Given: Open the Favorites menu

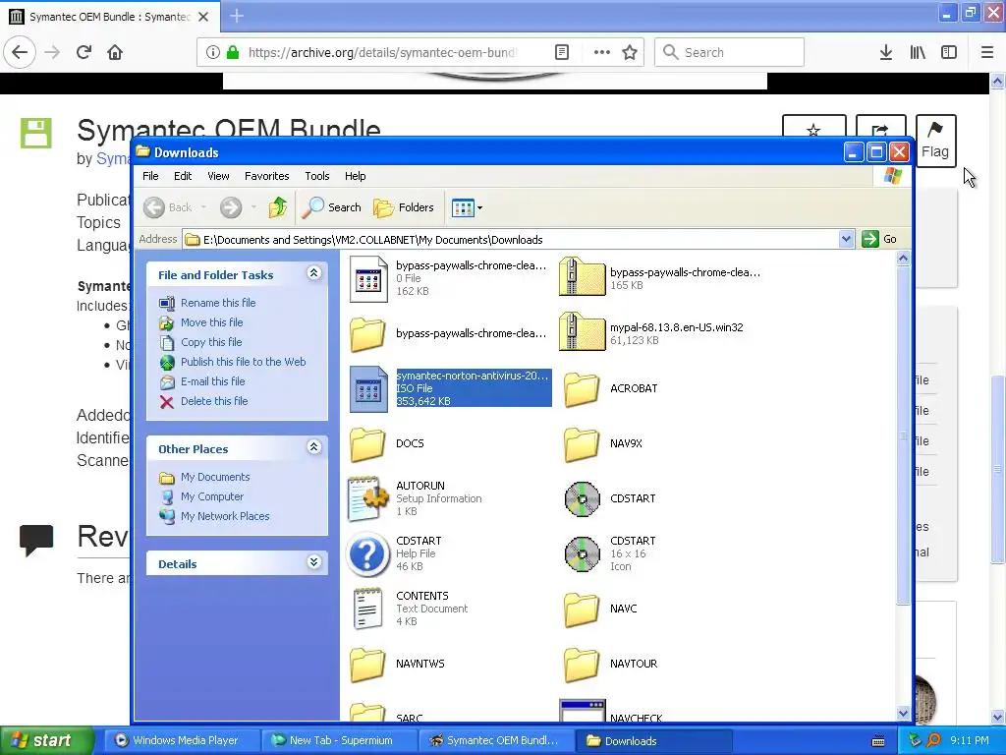Looking at the screenshot, I should click(267, 176).
